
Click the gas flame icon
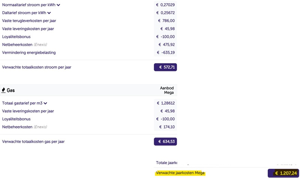tap(3, 90)
